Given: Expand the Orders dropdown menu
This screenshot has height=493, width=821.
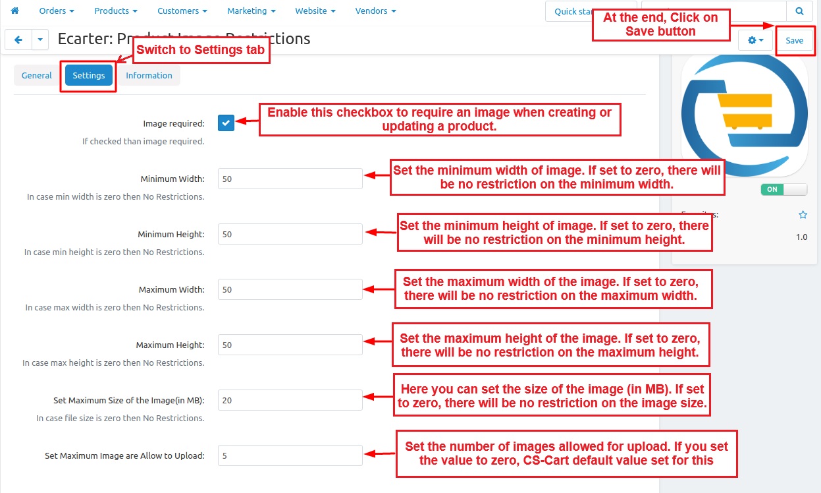Looking at the screenshot, I should [x=57, y=11].
